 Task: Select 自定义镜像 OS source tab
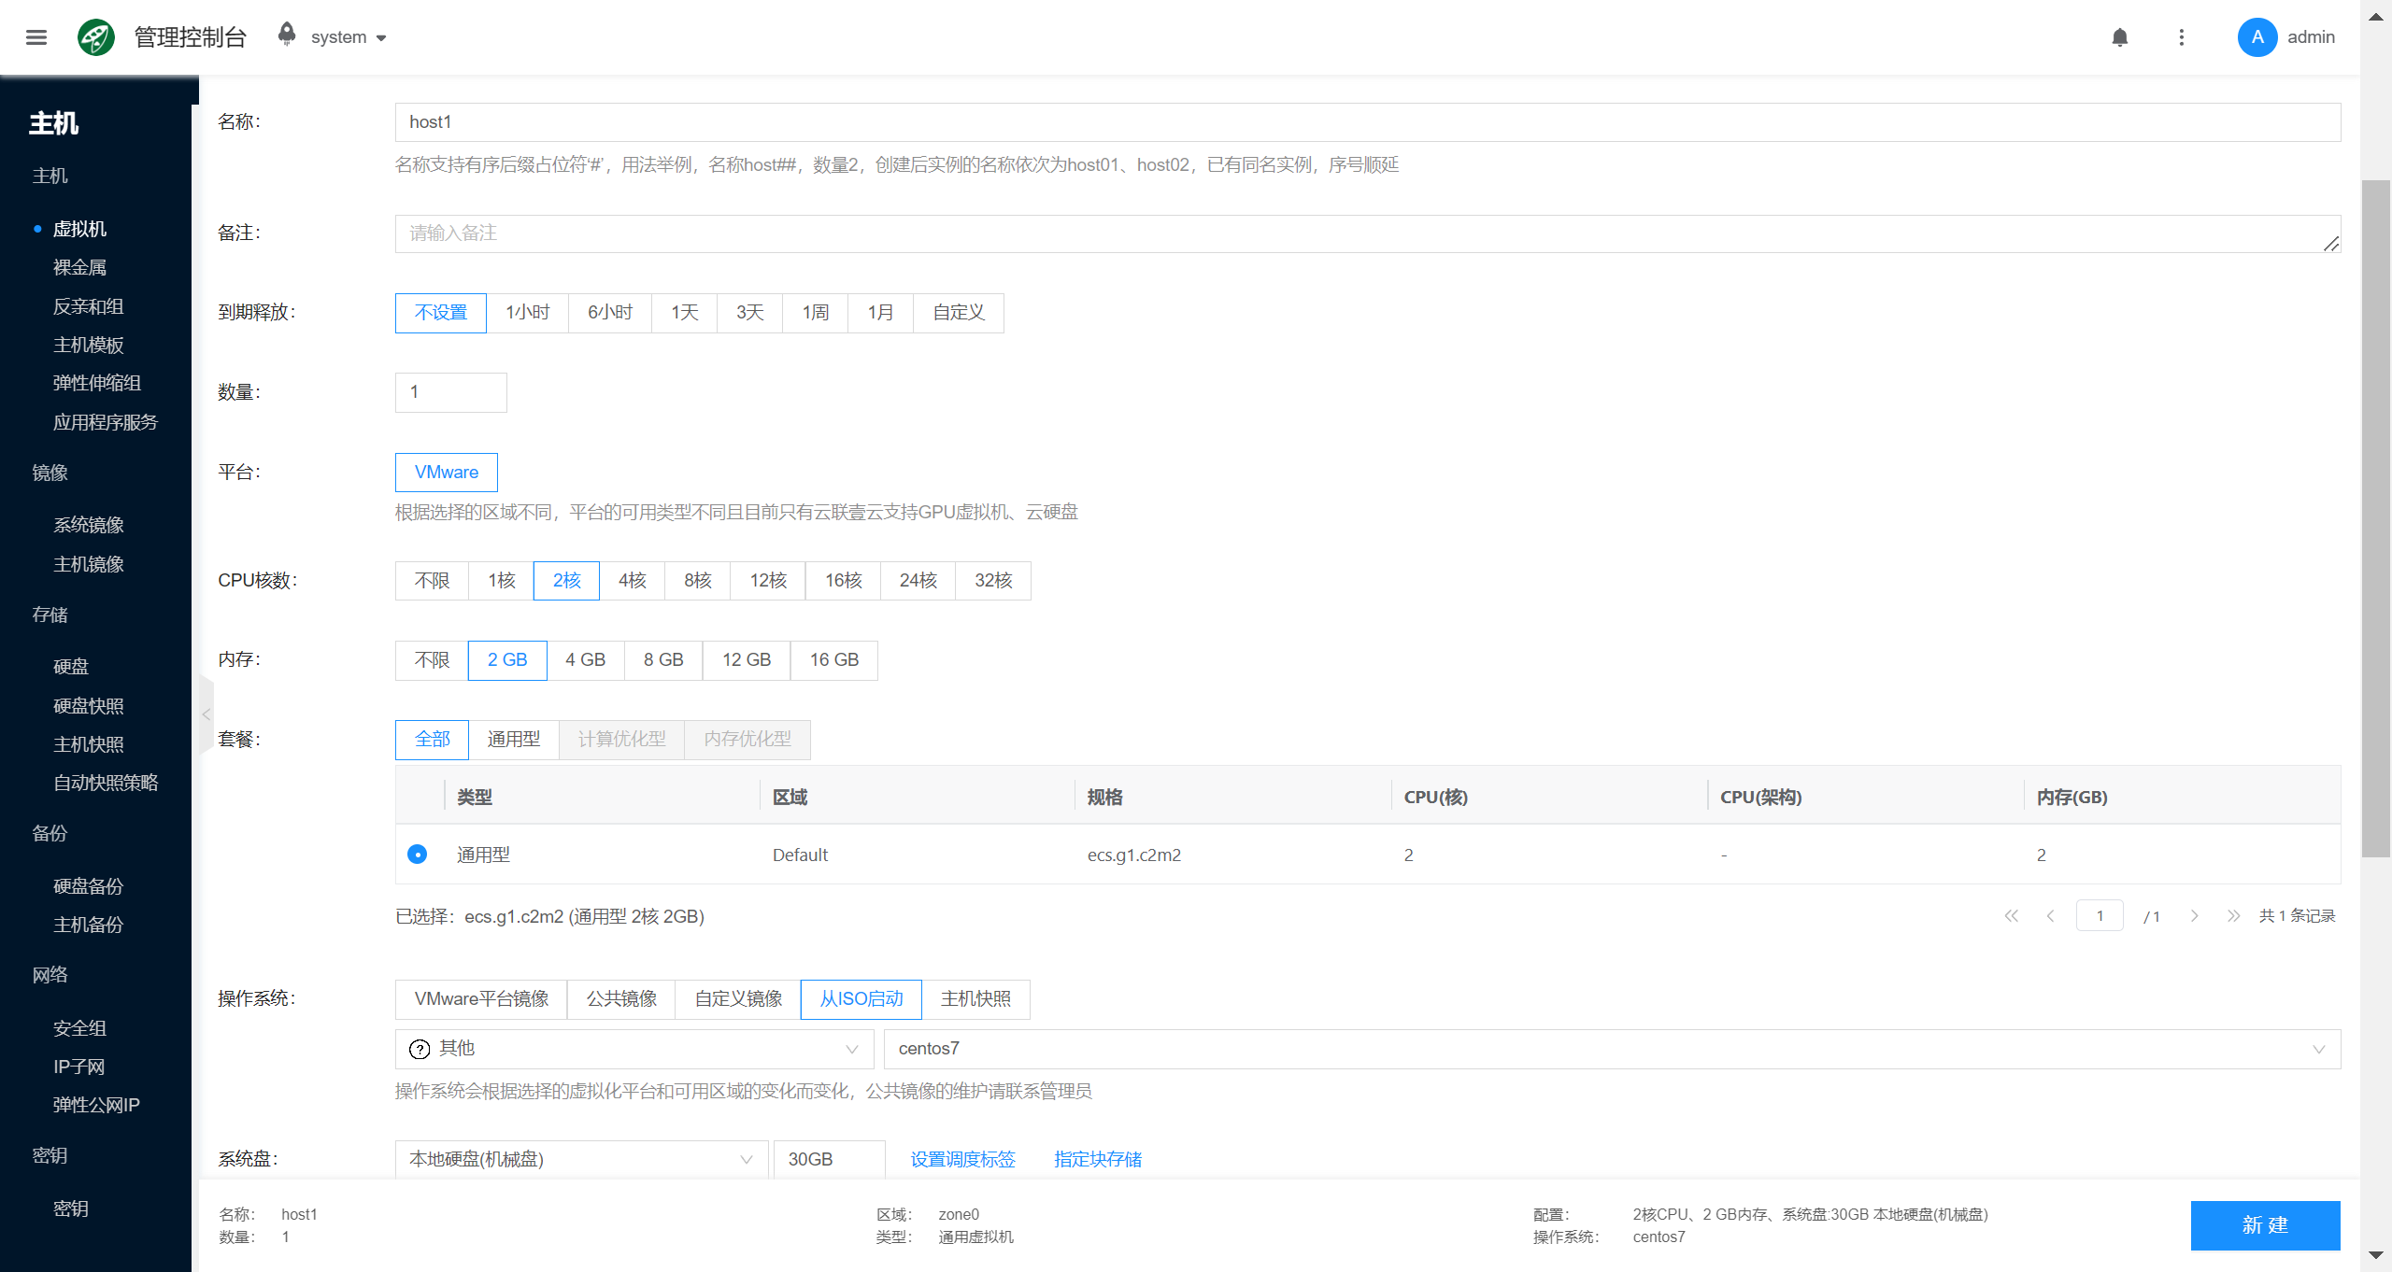tap(739, 999)
